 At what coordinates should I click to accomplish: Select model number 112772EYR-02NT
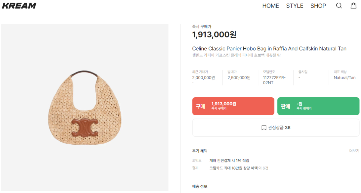tap(274, 80)
